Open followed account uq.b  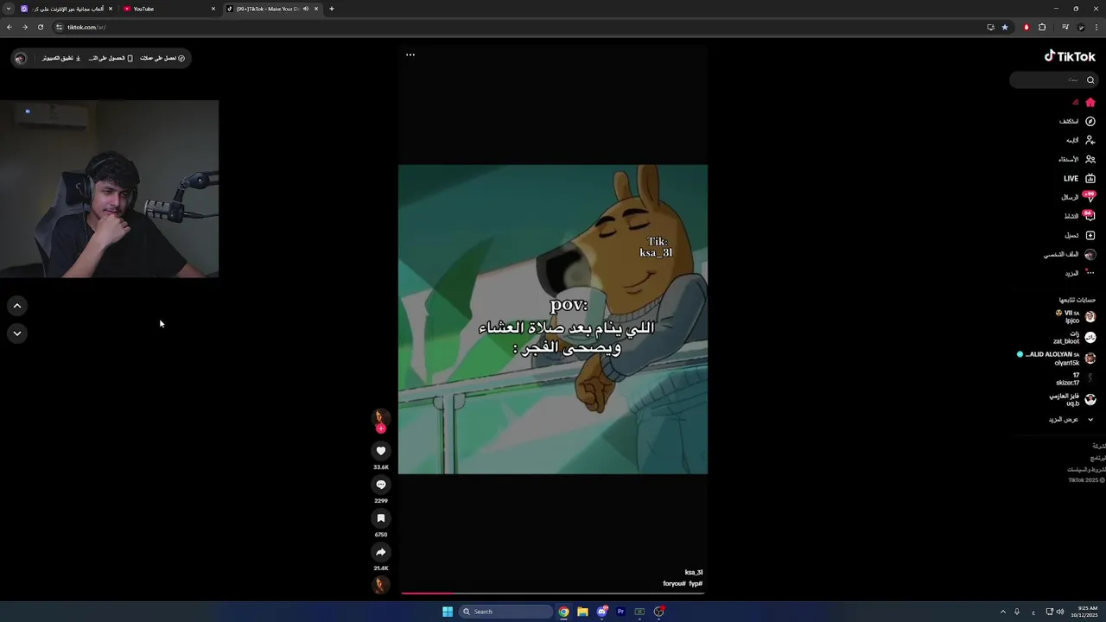tap(1072, 400)
